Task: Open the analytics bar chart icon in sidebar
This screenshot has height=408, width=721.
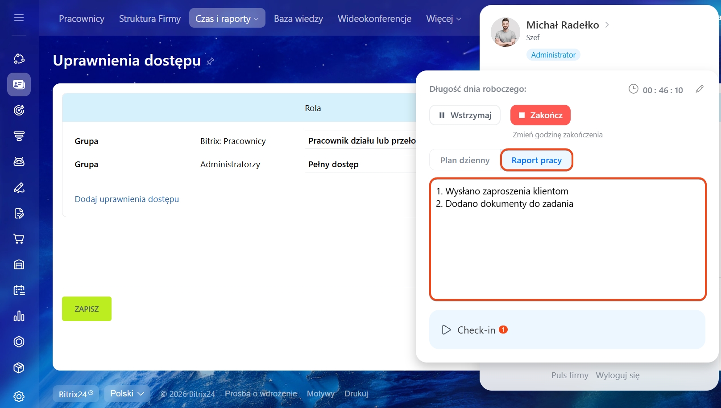Action: pos(19,316)
